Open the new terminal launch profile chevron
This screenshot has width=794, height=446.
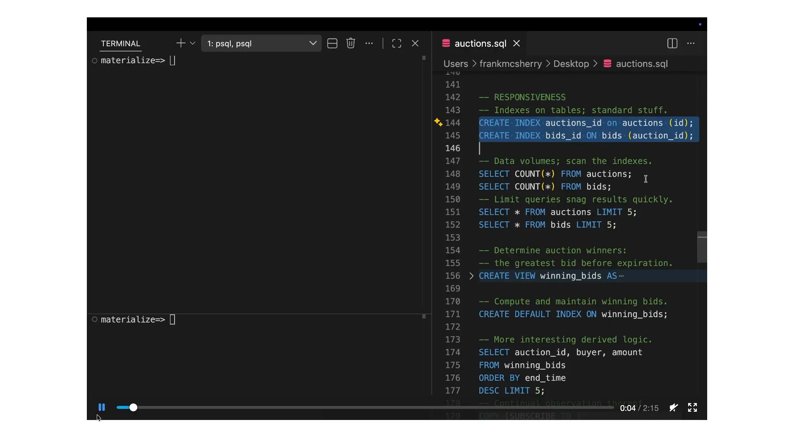click(x=193, y=43)
